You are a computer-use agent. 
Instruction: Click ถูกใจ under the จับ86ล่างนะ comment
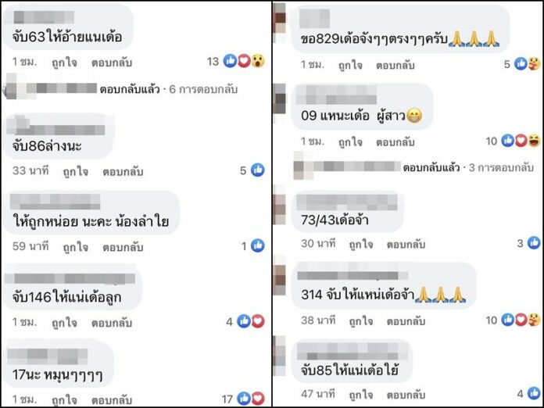coord(75,171)
